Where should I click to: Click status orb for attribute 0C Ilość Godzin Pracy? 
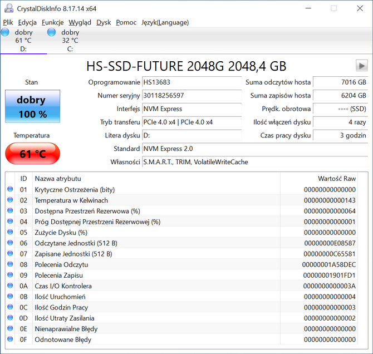(10, 307)
